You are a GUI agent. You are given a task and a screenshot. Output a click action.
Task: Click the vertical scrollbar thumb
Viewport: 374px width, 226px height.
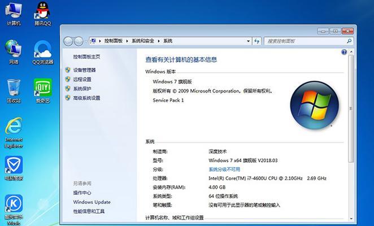coord(351,108)
